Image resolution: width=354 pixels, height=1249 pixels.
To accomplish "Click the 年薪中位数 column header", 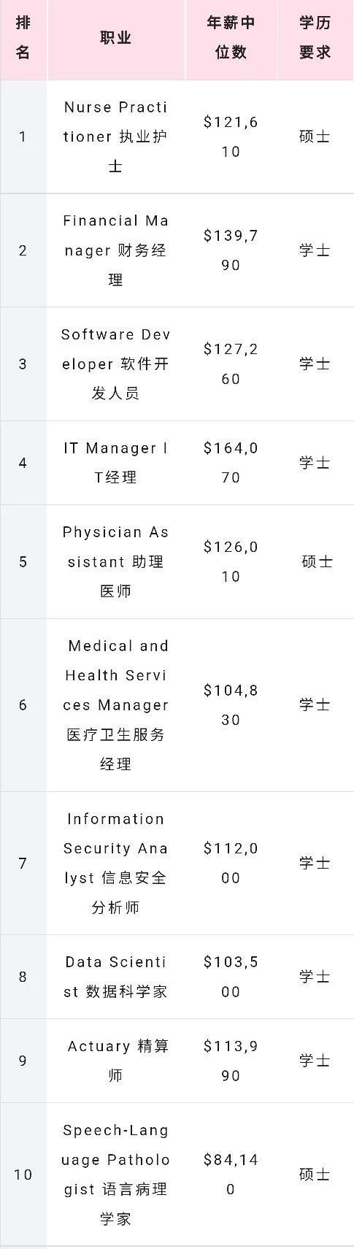I will coord(231,38).
